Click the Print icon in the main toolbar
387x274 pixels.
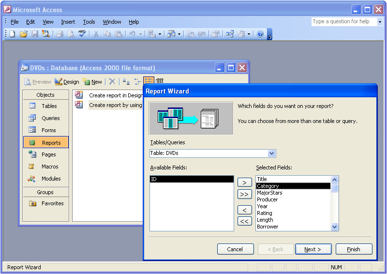click(x=60, y=34)
